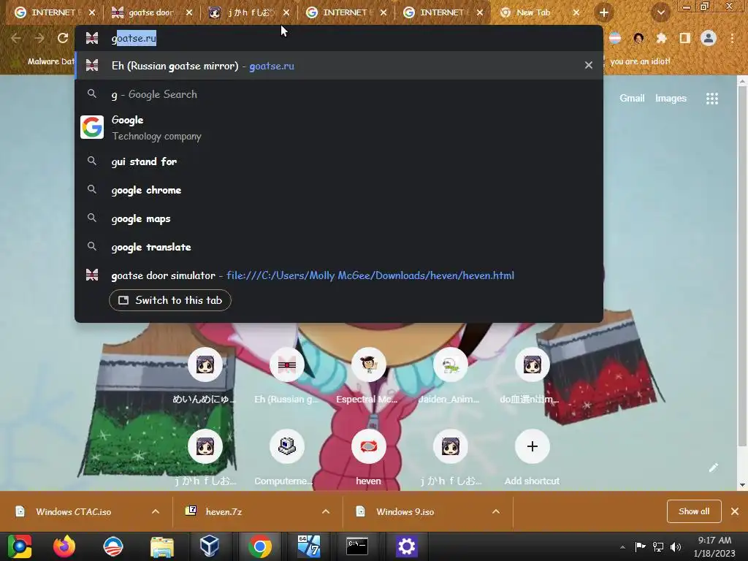Open the Google apps grid icon
748x561 pixels.
point(711,99)
